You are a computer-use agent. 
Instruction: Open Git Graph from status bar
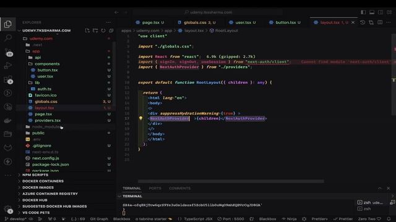(x=99, y=219)
